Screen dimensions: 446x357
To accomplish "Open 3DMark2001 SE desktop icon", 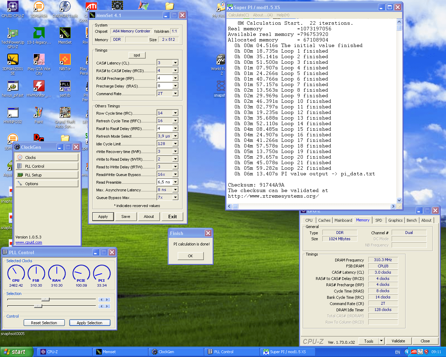I will [13, 64].
